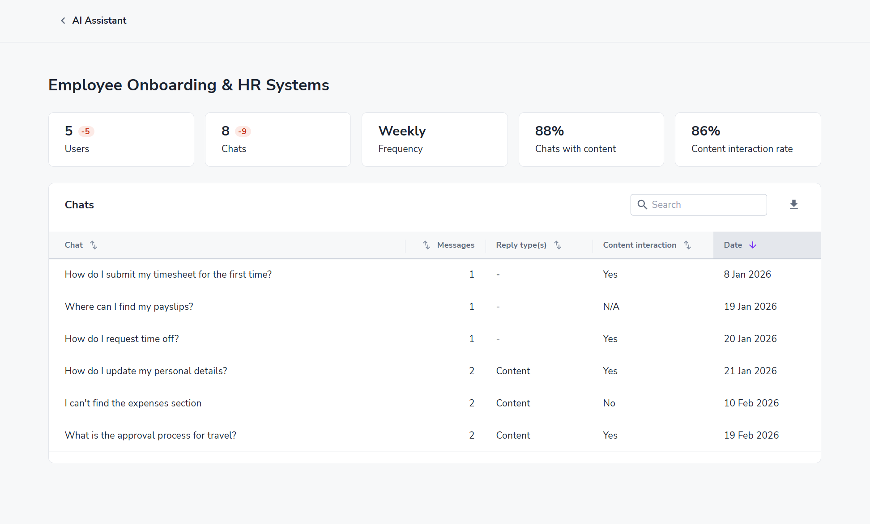Focus the Search chats input field
The image size is (870, 524).
706,205
